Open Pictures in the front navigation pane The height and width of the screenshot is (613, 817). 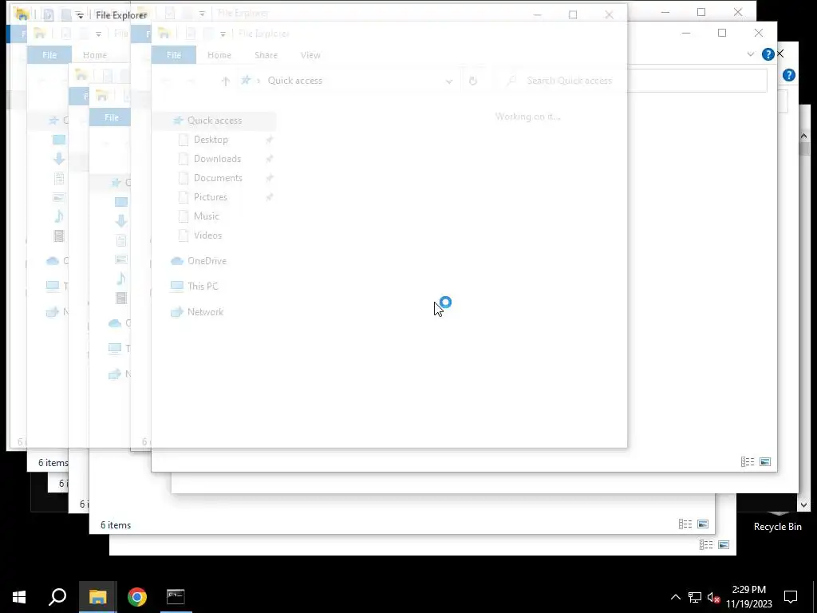[x=211, y=197]
